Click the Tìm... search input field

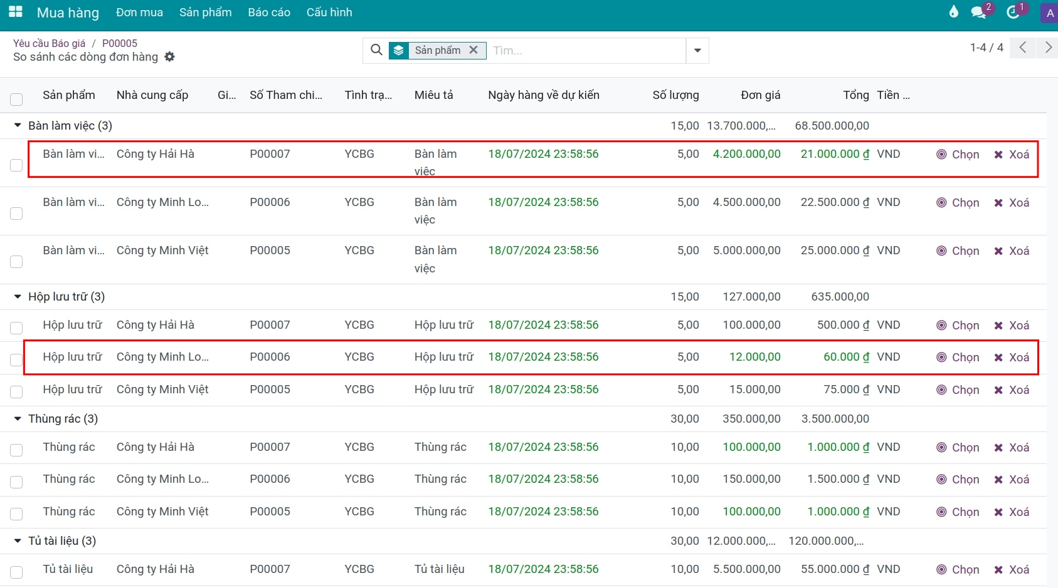point(586,51)
